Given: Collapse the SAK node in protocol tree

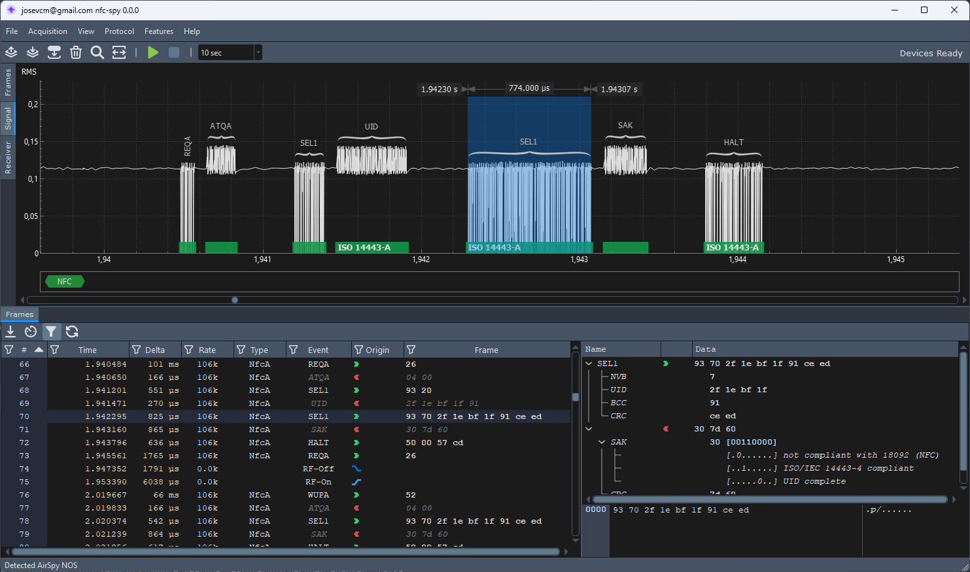Looking at the screenshot, I should pyautogui.click(x=602, y=442).
